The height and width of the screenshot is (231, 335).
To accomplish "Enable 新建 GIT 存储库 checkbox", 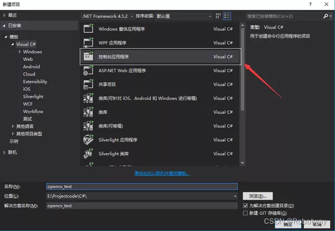I will tap(245, 213).
